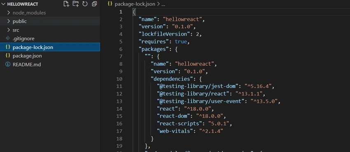
Task: Click line number 6 in the gutter
Action: (x=121, y=49)
